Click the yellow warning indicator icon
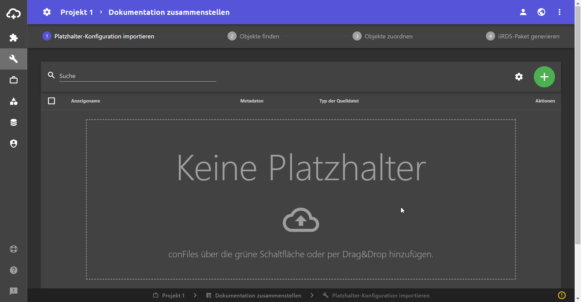This screenshot has height=302, width=581. coord(562,295)
